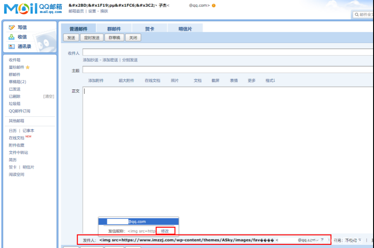Click 截屏 screenshot tool
The height and width of the screenshot is (248, 374).
215,80
